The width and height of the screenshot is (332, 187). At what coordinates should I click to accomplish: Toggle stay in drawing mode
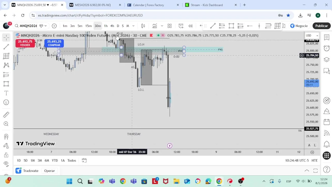[6, 146]
